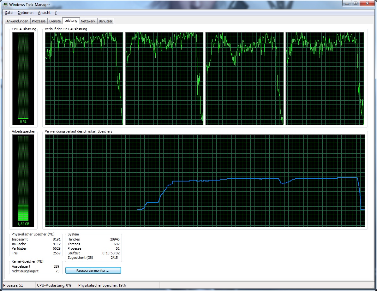
Task: Open the Optionen menu
Action: click(x=26, y=13)
